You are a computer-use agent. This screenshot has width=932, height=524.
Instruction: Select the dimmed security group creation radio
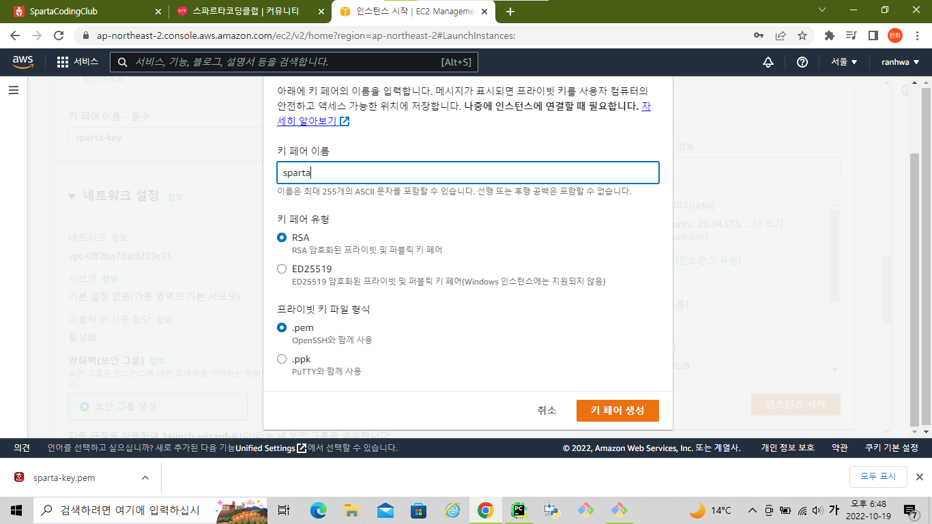click(x=85, y=406)
